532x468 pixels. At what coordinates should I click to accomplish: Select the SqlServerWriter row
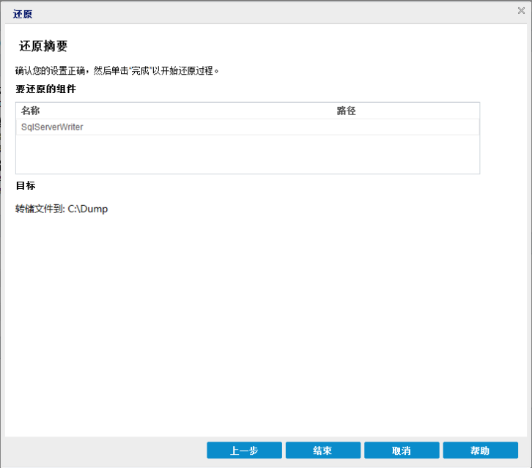tap(53, 127)
